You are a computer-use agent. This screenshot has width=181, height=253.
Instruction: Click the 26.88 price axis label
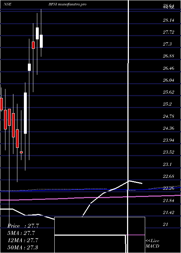168,56
